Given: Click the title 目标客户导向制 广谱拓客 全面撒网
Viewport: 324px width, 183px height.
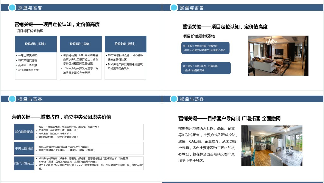Looking at the screenshot, I should coord(229,118).
